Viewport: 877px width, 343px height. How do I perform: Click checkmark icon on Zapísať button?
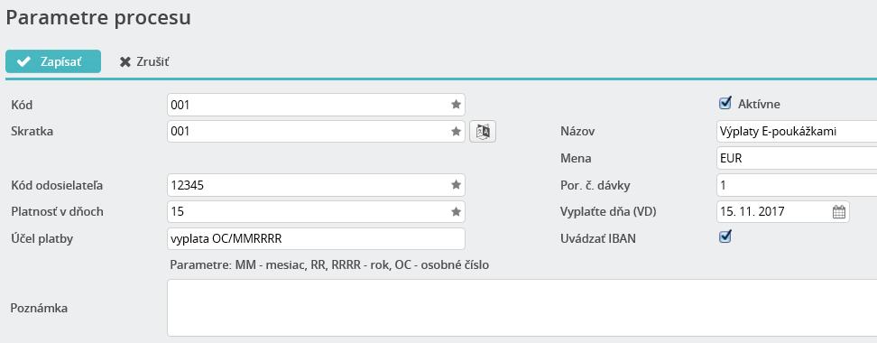point(23,61)
